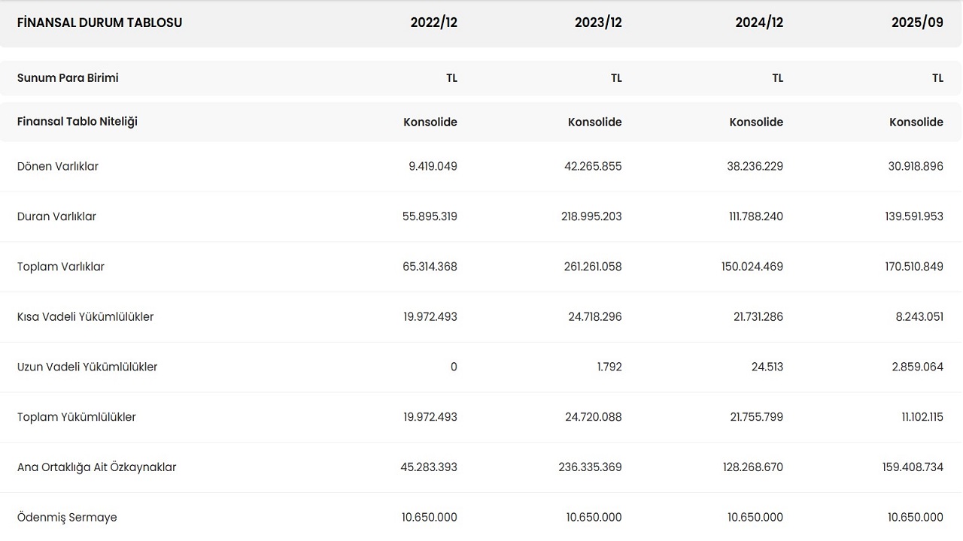Open the Duran Varlıklar row label
Screen dimensions: 963x541
(x=56, y=216)
